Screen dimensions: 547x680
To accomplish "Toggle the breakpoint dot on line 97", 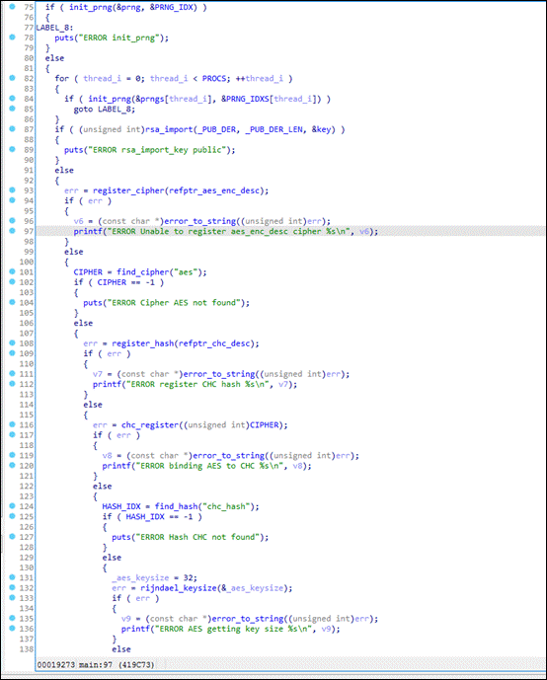I will coord(12,231).
